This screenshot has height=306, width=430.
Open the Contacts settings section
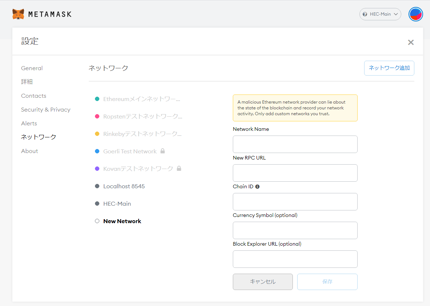pos(33,96)
